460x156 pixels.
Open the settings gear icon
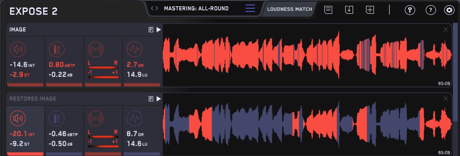[449, 10]
